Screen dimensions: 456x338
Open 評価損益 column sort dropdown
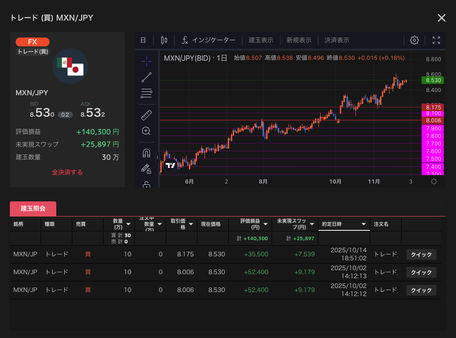point(266,224)
